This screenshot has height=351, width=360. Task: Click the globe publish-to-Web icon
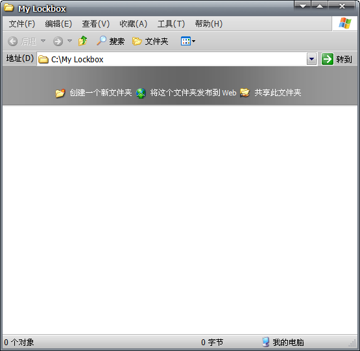[141, 93]
